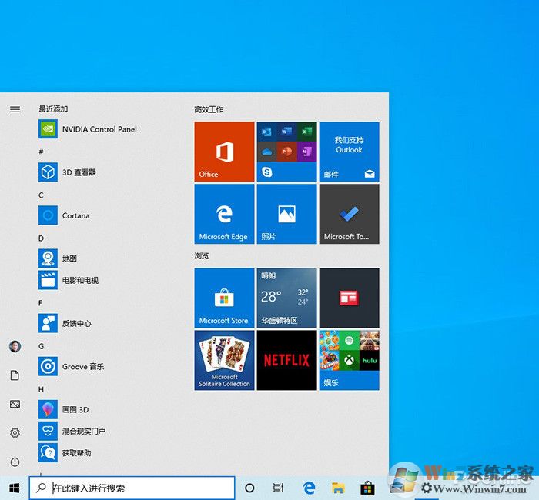
Task: Click the 高效工作 tile group title
Action: tap(209, 110)
